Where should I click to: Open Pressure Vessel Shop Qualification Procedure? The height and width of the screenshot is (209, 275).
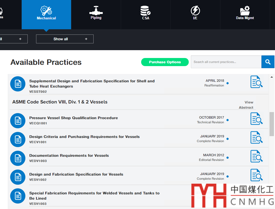tap(73, 118)
